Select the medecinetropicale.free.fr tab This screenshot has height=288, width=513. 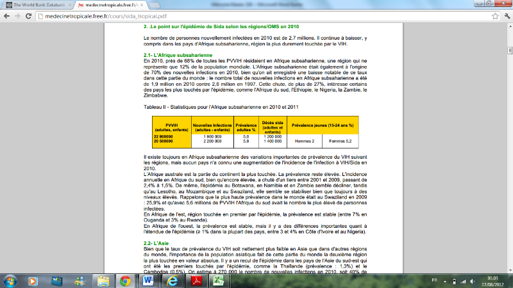click(x=111, y=5)
